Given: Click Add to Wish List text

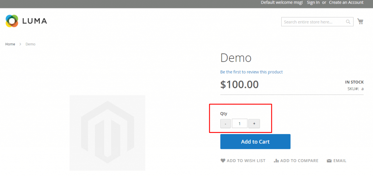Looking at the screenshot, I should click(x=246, y=161).
